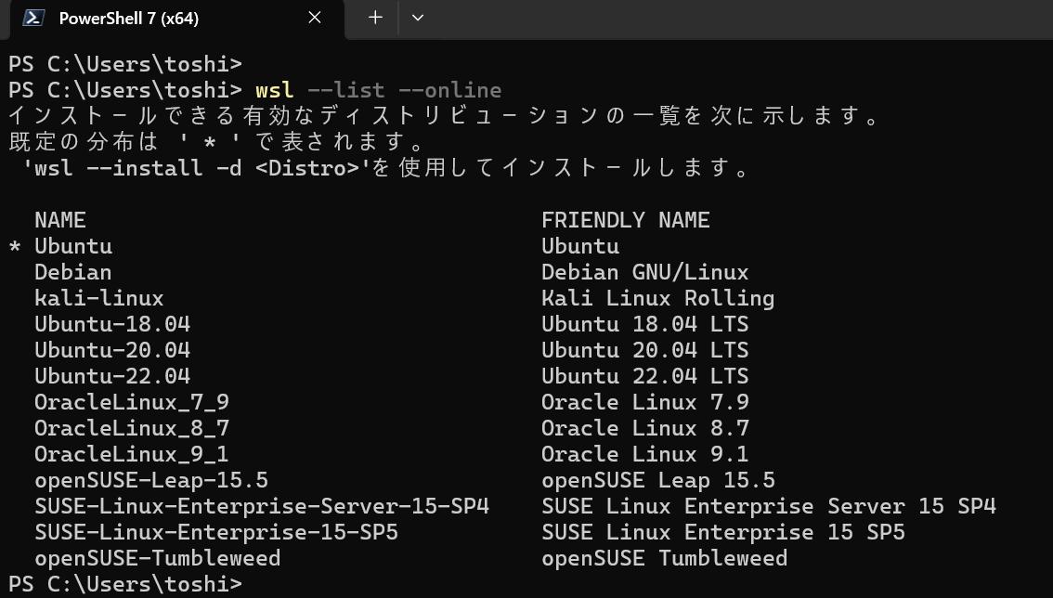Viewport: 1053px width, 598px height.
Task: Click 'Ubuntu 18.04 LTS' friendly name
Action: [644, 324]
